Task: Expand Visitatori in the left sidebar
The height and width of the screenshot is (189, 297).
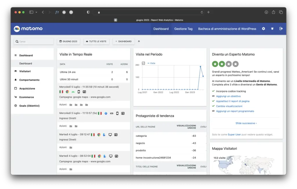Action: (25, 71)
